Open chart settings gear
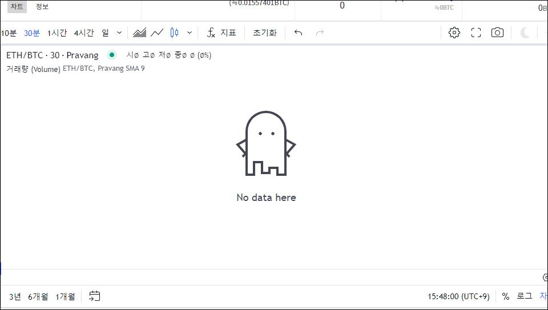This screenshot has height=310, width=548. coord(454,33)
